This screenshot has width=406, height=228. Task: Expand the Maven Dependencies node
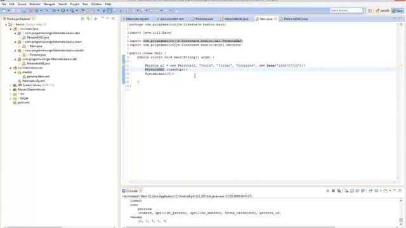(11, 90)
